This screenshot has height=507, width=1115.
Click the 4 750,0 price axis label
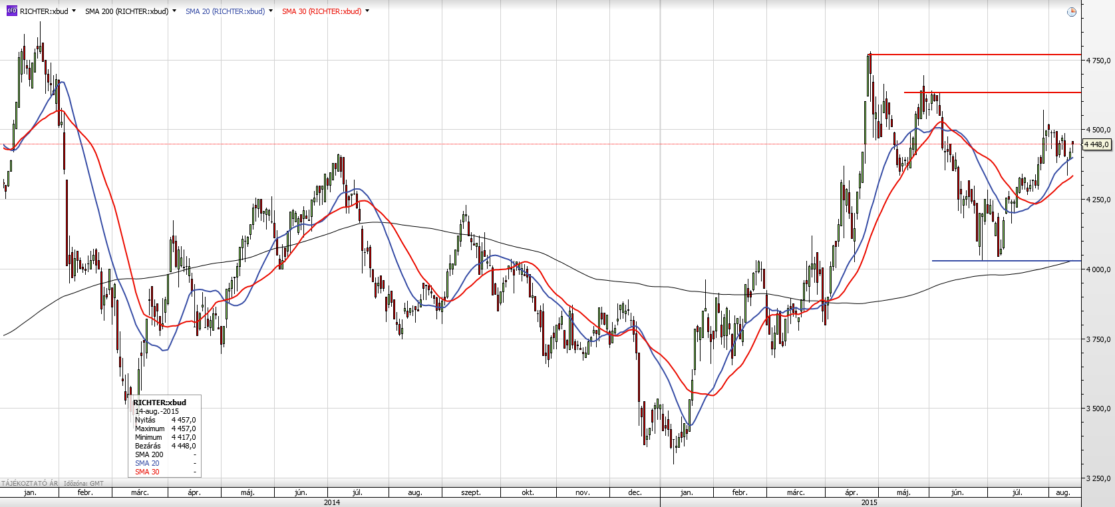click(1098, 61)
